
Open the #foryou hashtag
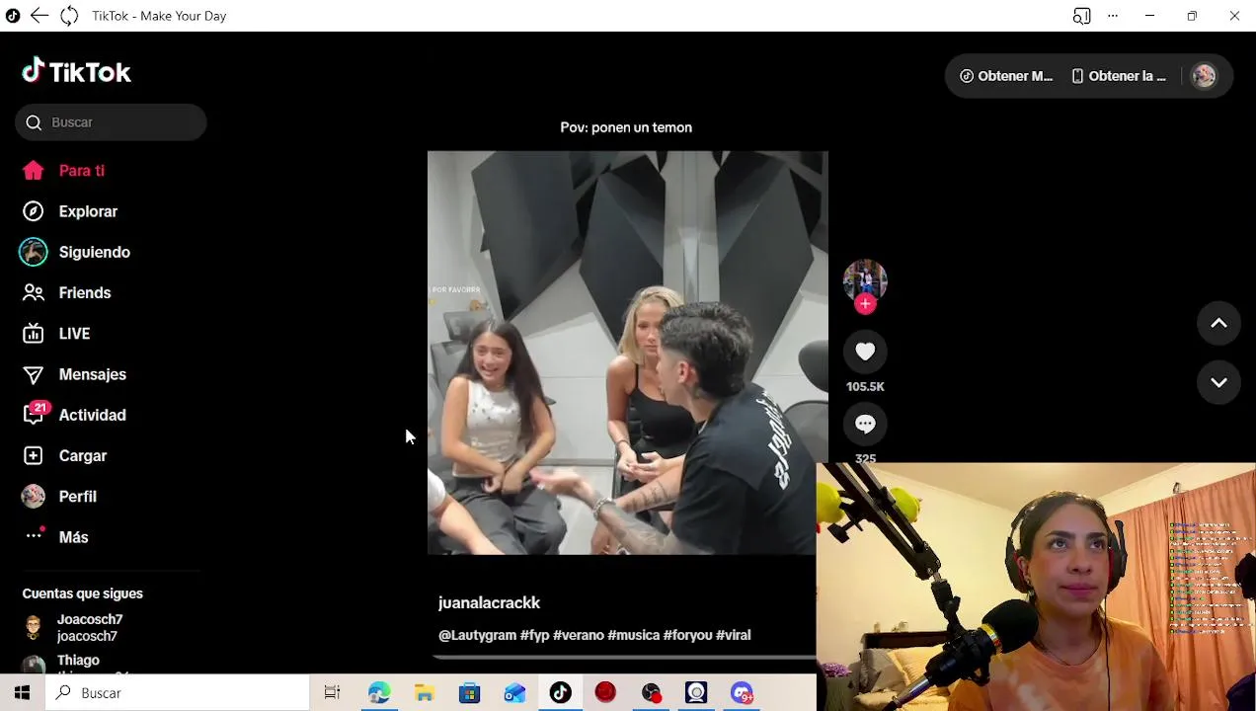[688, 635]
